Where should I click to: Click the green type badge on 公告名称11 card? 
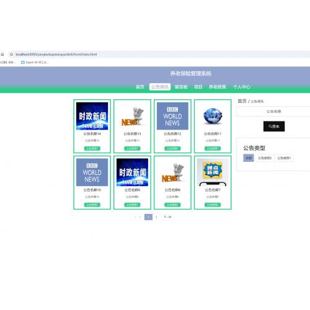pyautogui.click(x=213, y=148)
